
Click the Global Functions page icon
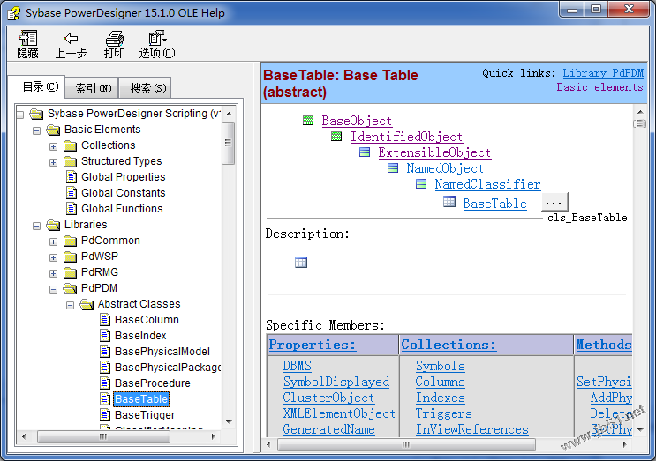pyautogui.click(x=72, y=209)
